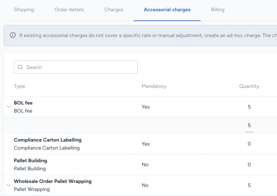Click the non-bold Pallet Building description
Viewport: 277px width, 196px height.
tap(30, 169)
